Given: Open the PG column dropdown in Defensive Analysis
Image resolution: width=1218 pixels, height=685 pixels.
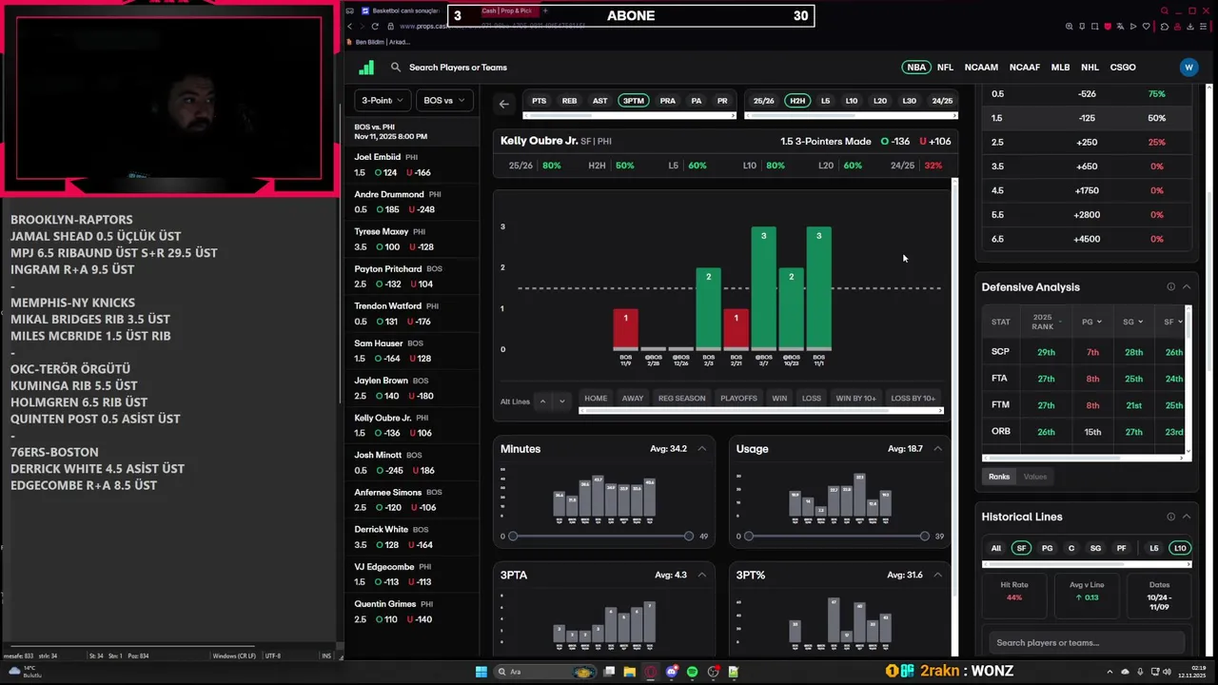Looking at the screenshot, I should coord(1091,322).
